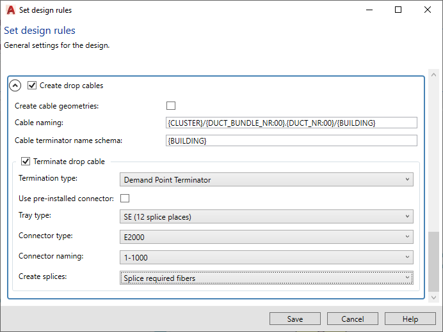The height and width of the screenshot is (332, 443).
Task: Open Help for design rules
Action: click(x=410, y=319)
